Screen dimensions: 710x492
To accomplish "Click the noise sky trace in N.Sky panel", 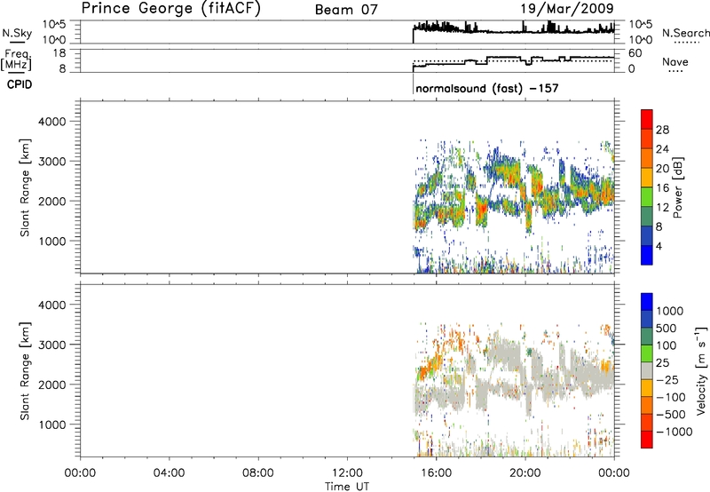I will coord(514,31).
